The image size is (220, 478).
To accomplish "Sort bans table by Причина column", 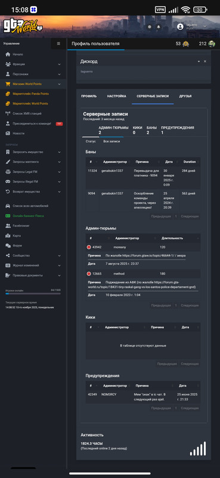I will tap(147, 162).
